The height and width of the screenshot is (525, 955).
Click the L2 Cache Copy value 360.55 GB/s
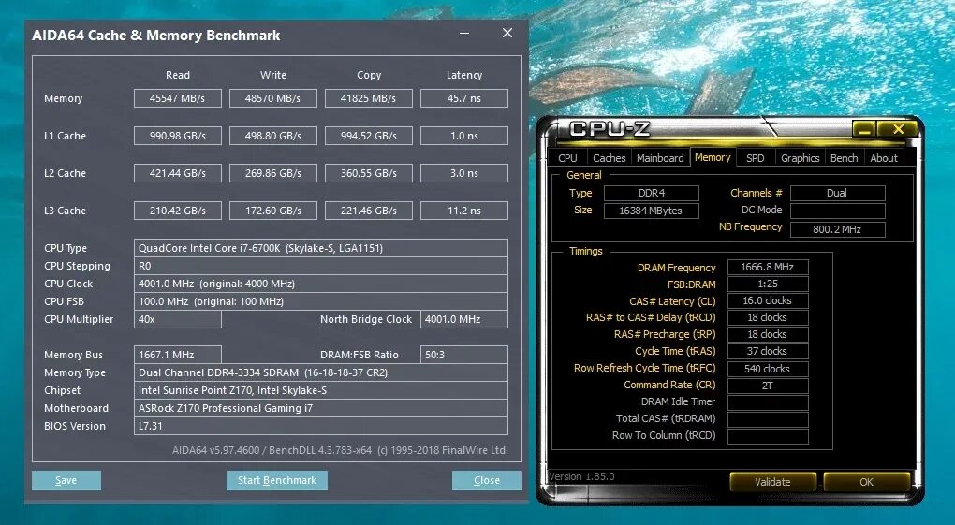(x=369, y=173)
